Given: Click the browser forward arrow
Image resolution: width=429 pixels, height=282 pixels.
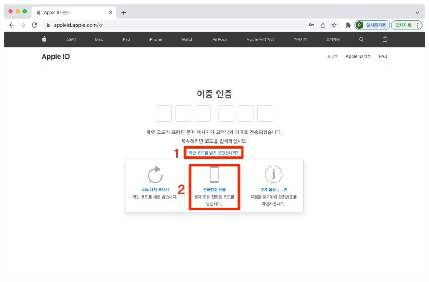Looking at the screenshot, I should click(x=23, y=25).
